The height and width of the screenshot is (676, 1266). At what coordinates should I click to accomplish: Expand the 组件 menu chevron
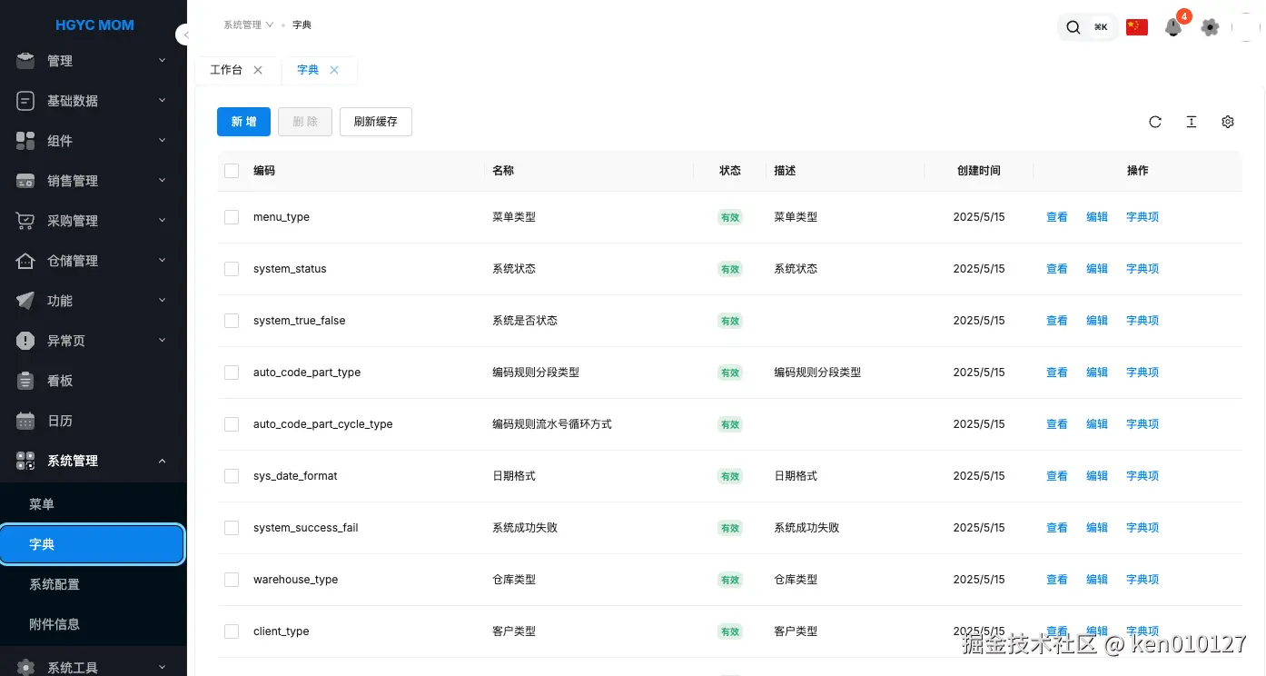163,141
